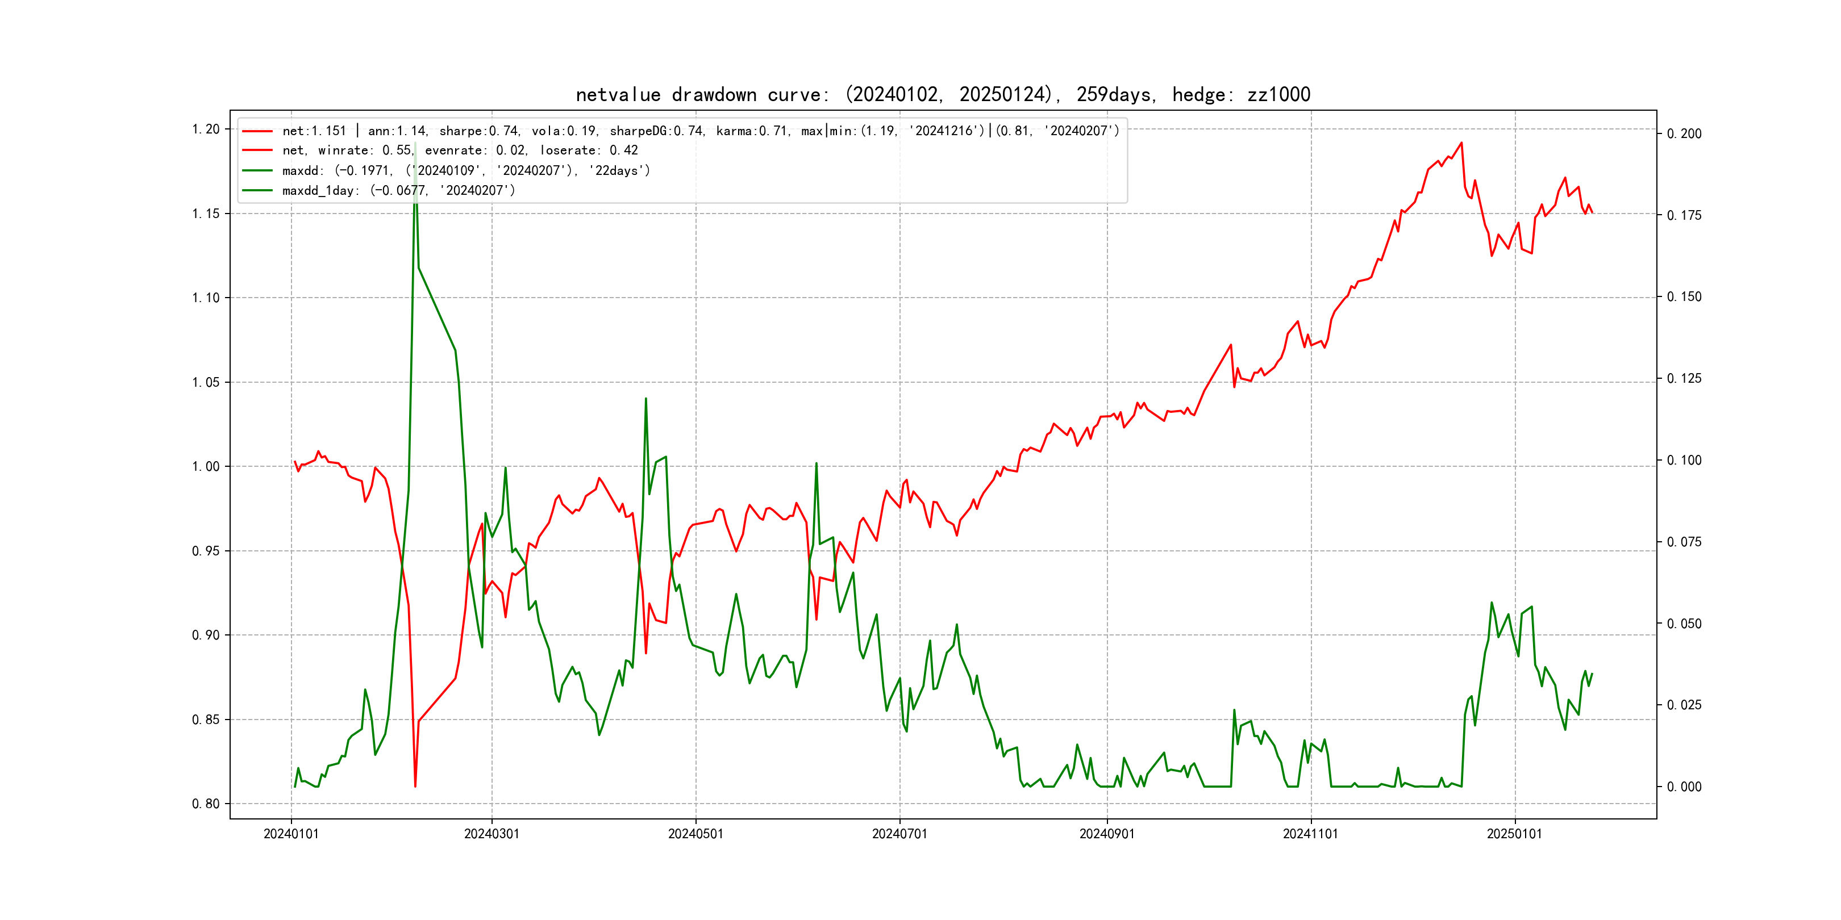Click the red swatch of net:1.151 legend entry
The height and width of the screenshot is (920, 1841).
point(257,131)
